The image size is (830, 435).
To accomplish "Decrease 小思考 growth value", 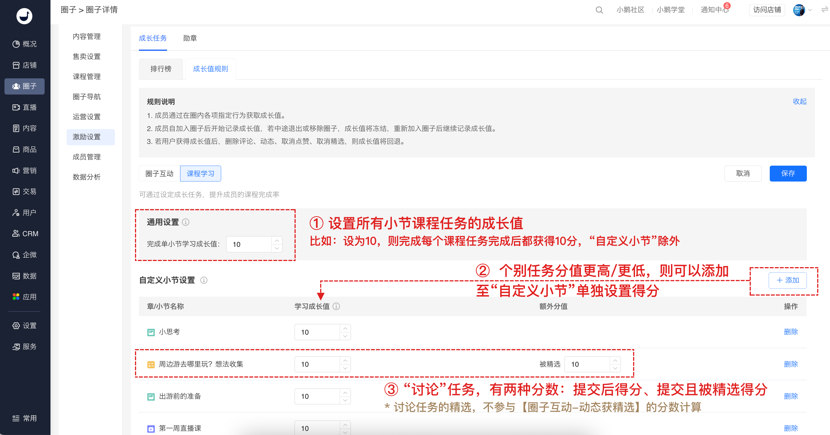I will coord(345,336).
